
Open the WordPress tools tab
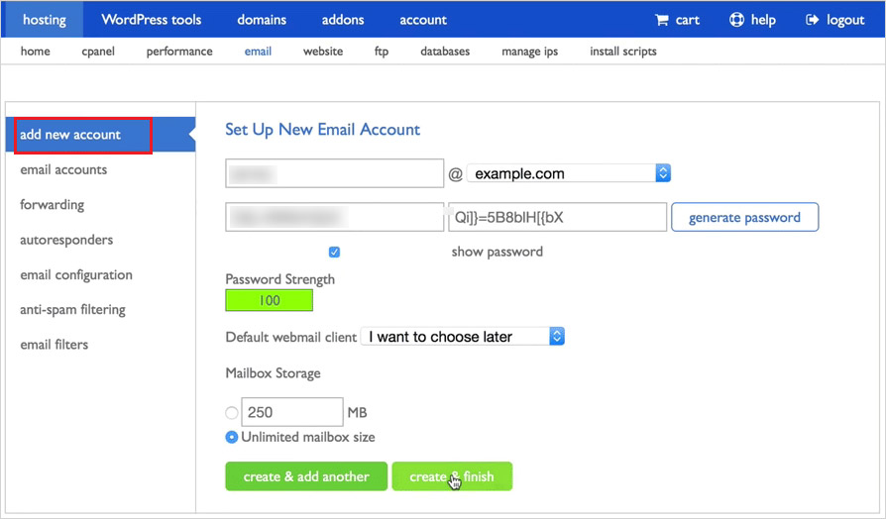click(151, 20)
